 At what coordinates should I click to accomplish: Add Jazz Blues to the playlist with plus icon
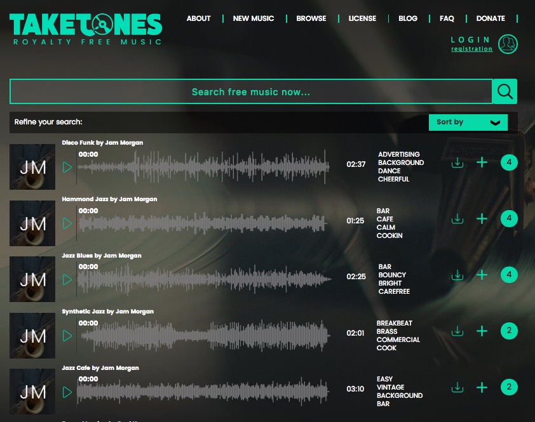(x=482, y=275)
